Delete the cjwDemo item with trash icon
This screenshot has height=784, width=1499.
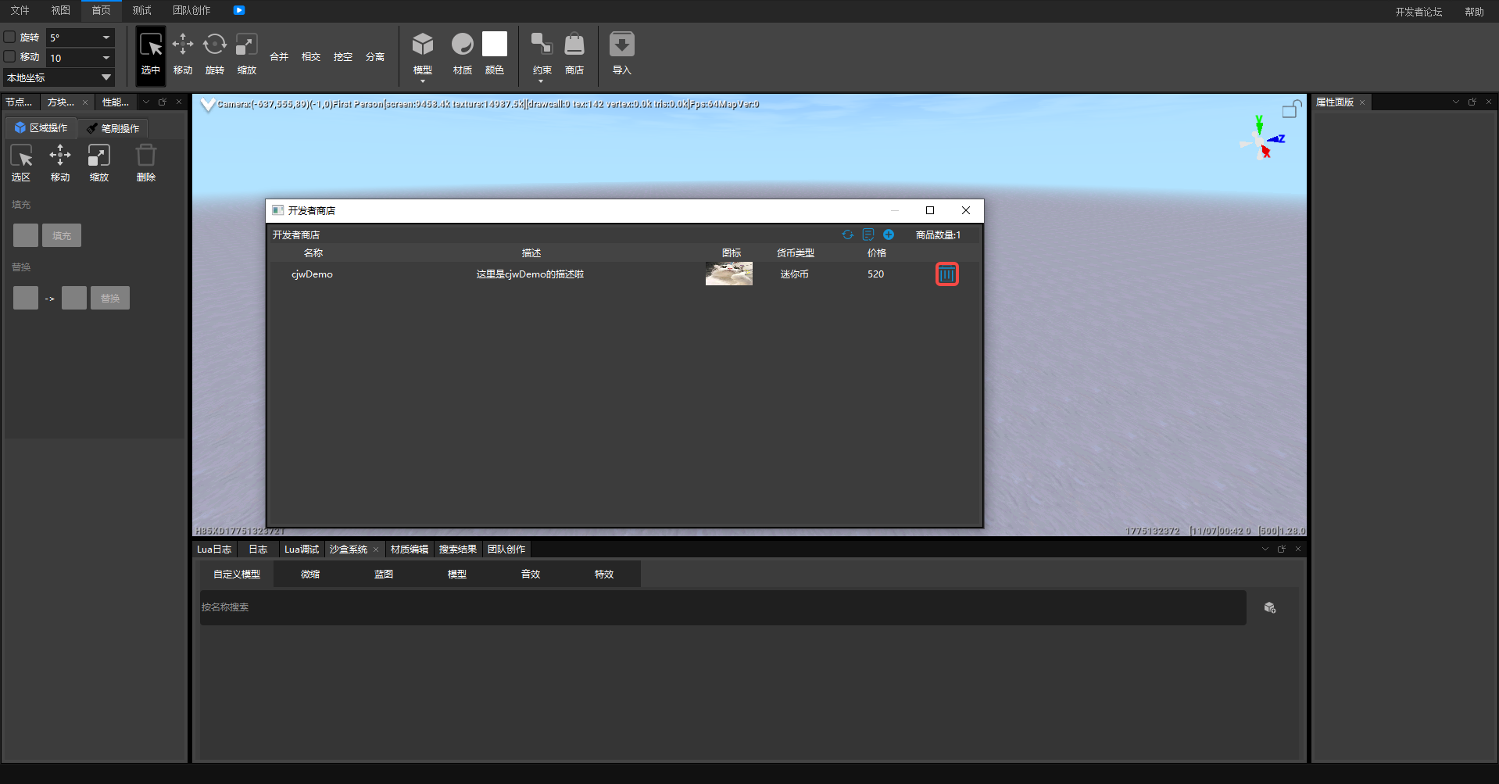946,274
